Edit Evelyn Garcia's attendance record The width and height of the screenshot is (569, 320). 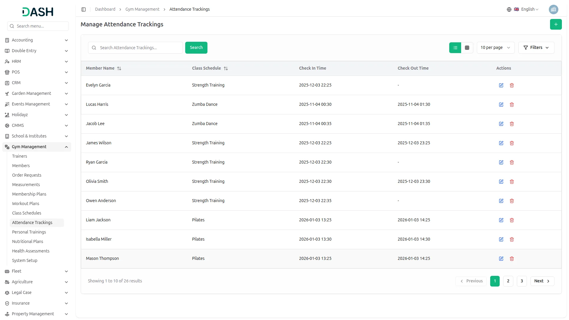tap(501, 85)
